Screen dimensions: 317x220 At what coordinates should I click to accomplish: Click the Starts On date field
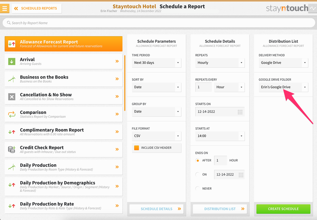pos(220,112)
